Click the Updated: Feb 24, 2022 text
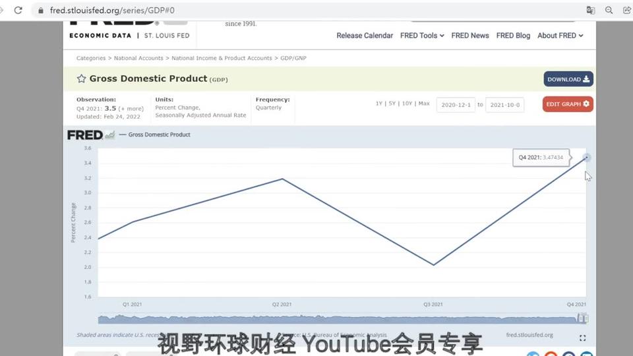Image resolution: width=633 pixels, height=356 pixels. 108,117
